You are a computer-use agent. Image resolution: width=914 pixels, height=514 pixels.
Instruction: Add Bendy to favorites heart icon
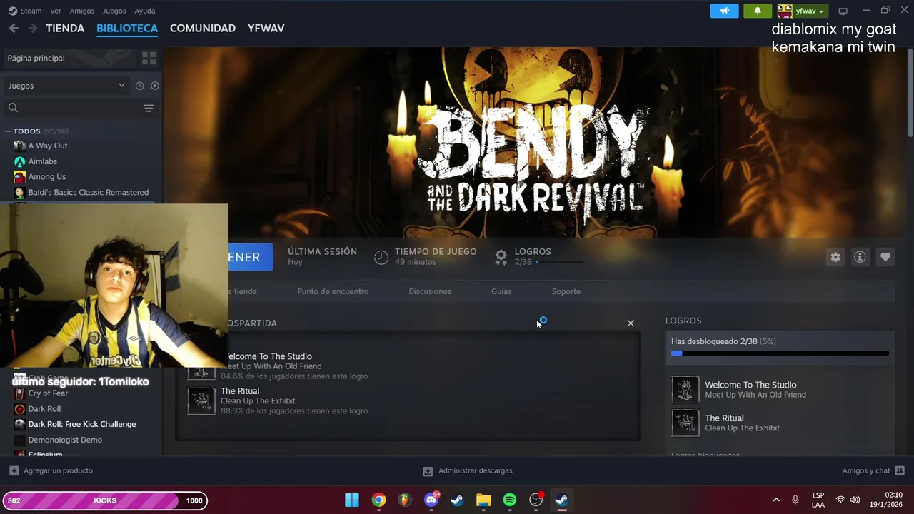coord(885,257)
